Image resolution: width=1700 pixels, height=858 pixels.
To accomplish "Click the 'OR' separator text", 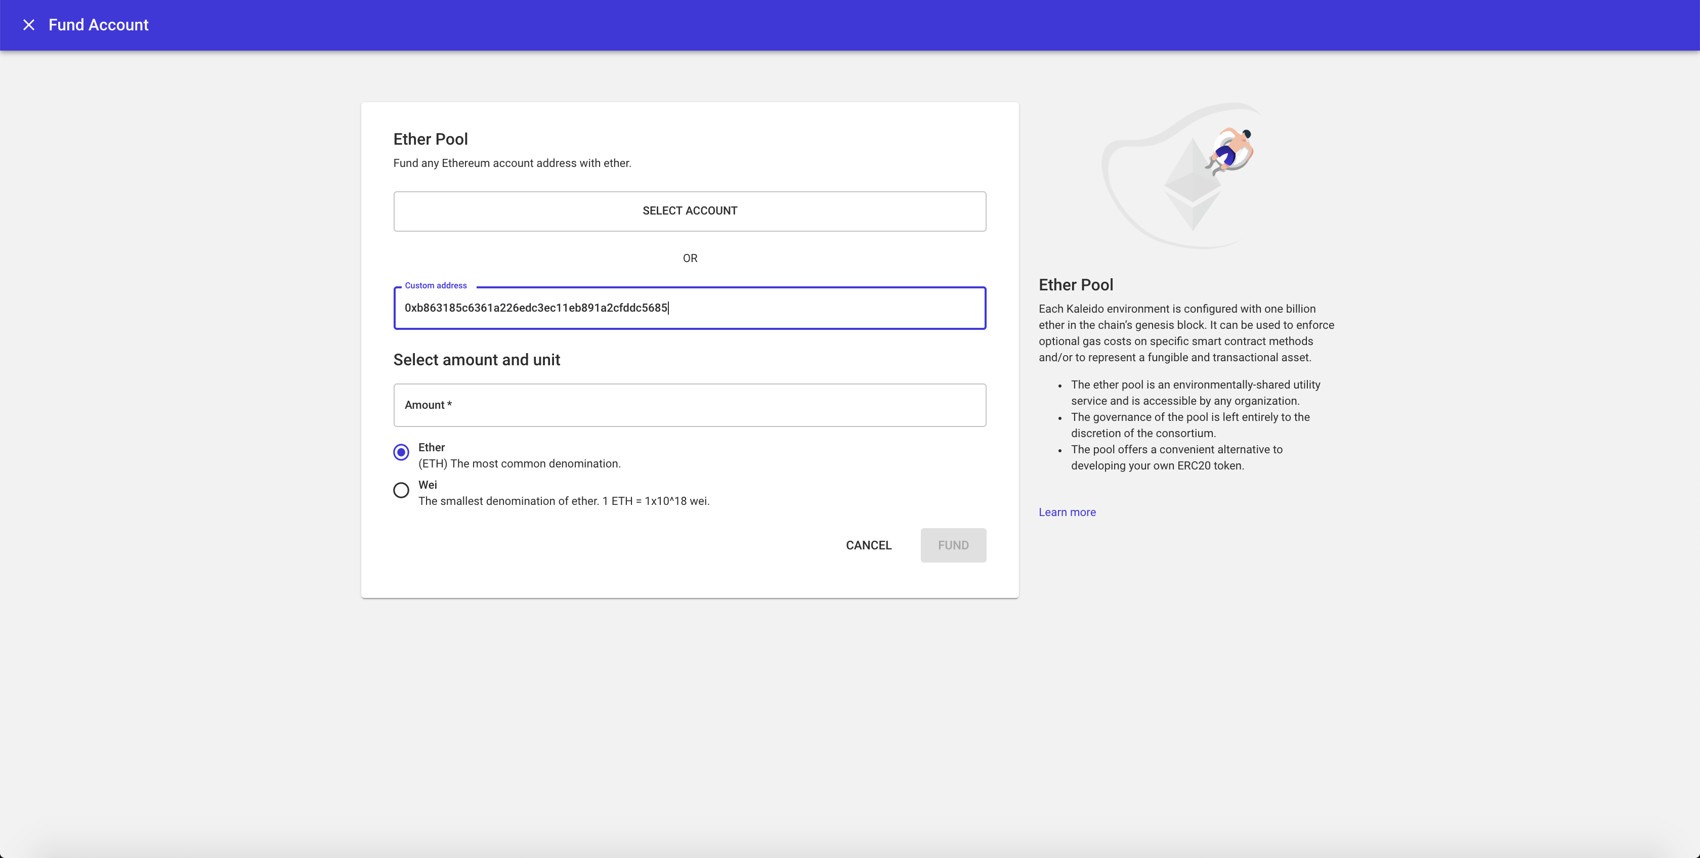I will (x=690, y=258).
